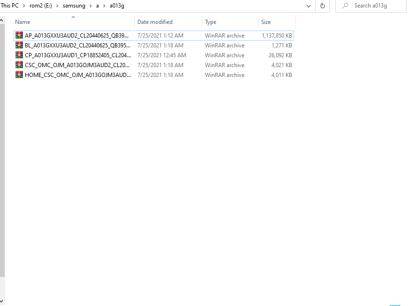Click the search magnifier icon
Viewport: 408px width, 306px height.
(345, 6)
